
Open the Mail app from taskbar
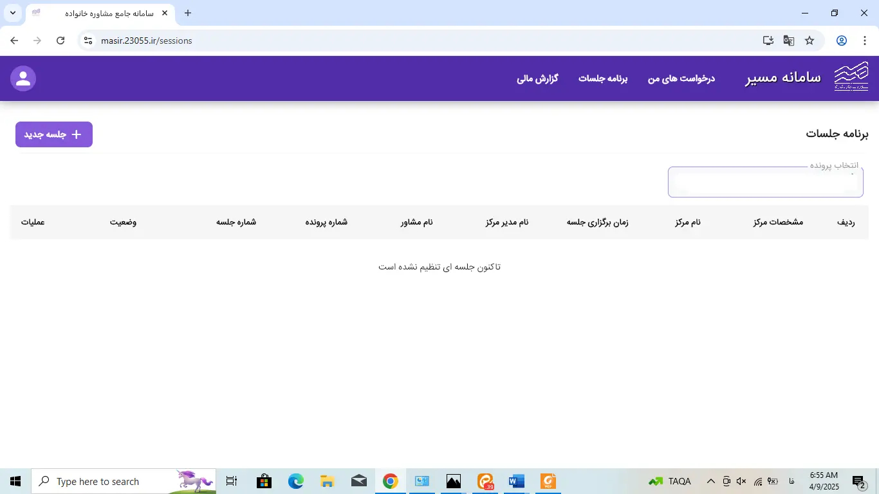point(358,481)
